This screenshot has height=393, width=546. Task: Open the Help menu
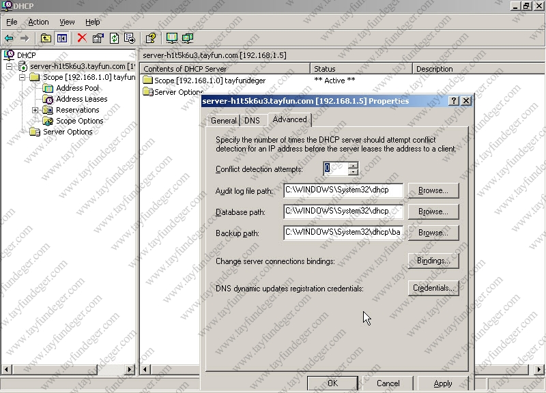pos(93,22)
